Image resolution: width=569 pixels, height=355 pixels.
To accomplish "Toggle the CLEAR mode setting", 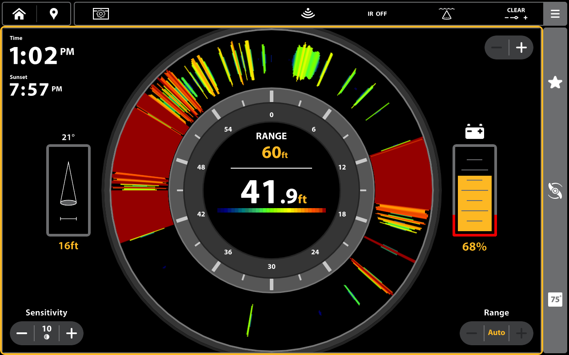I will 516,14.
